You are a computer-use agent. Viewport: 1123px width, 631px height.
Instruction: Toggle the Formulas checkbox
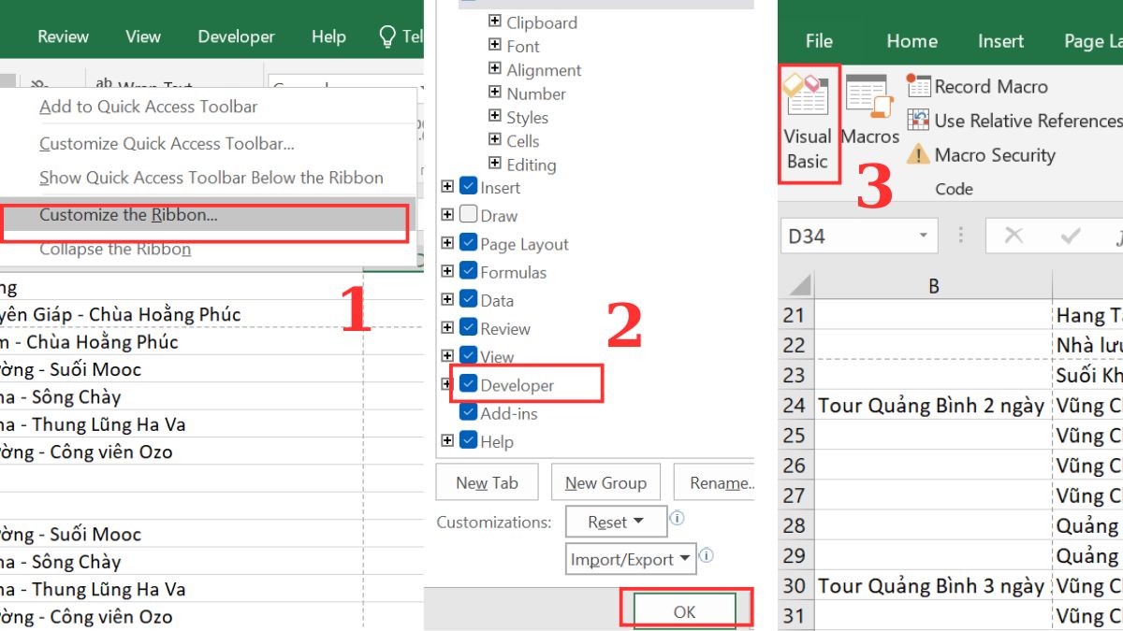[469, 270]
